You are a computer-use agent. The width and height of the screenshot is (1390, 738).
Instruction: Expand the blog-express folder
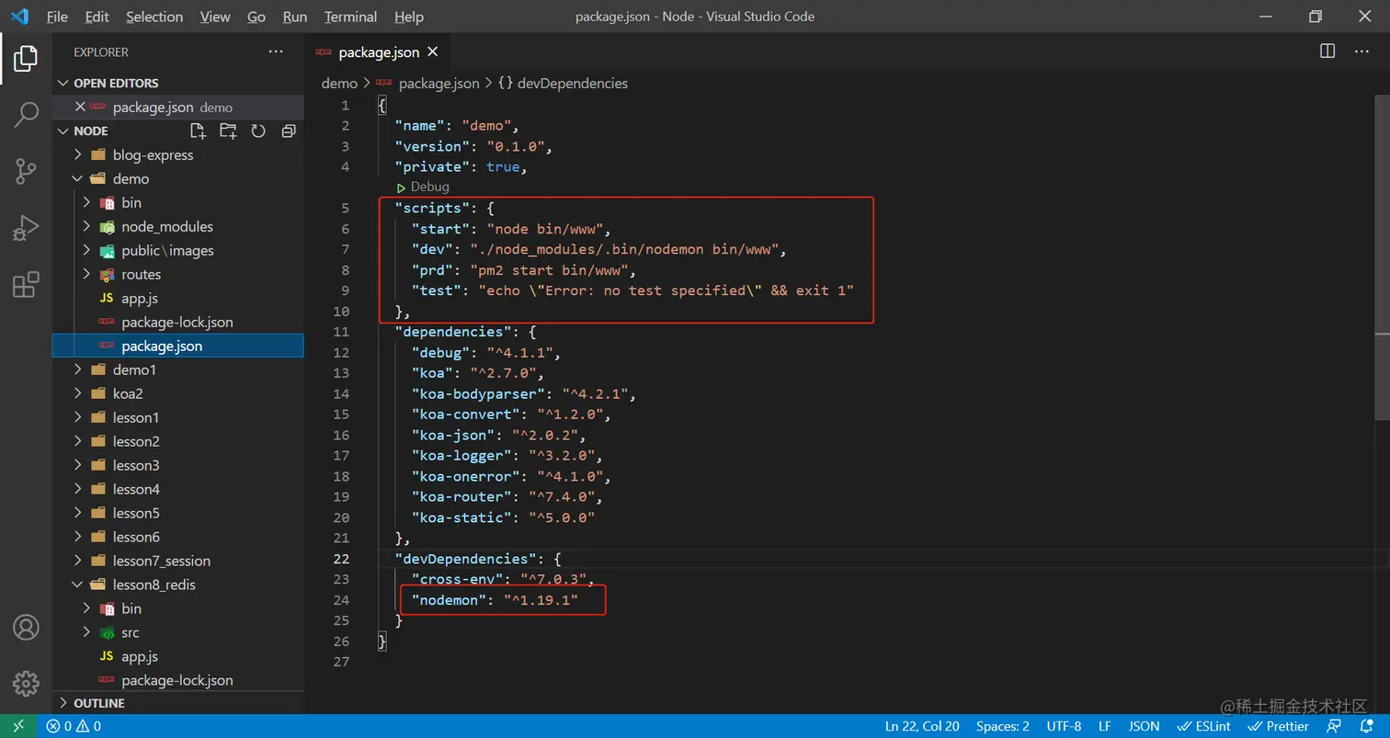point(178,154)
